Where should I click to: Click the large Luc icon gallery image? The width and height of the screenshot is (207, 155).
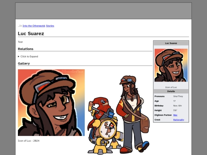tap(51, 103)
